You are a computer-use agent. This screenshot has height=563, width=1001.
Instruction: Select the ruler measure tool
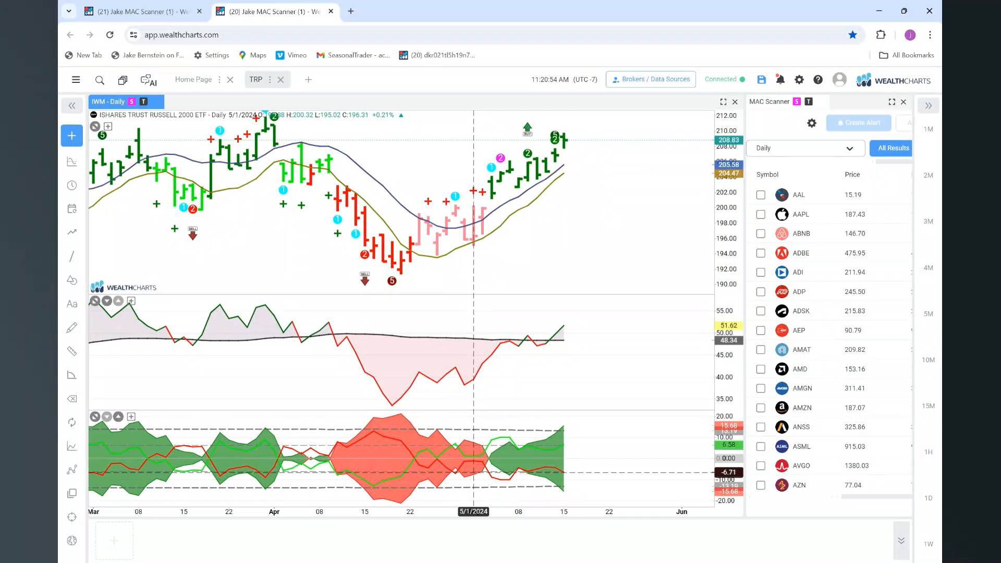72,351
